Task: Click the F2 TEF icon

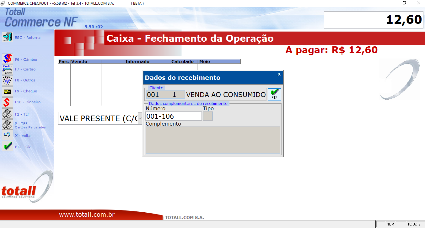Action: pos(8,114)
